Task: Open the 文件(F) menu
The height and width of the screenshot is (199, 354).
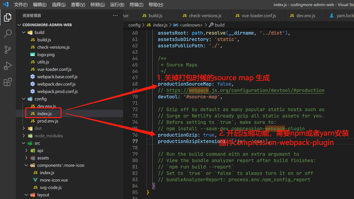Action: tap(21, 4)
